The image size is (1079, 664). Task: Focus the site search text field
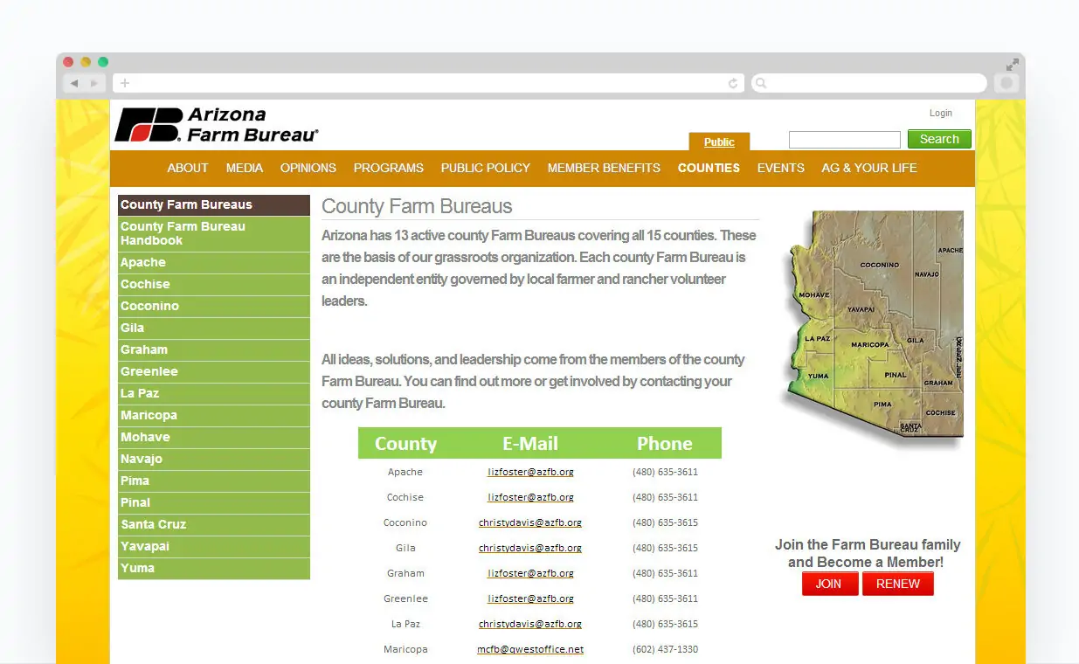click(844, 140)
